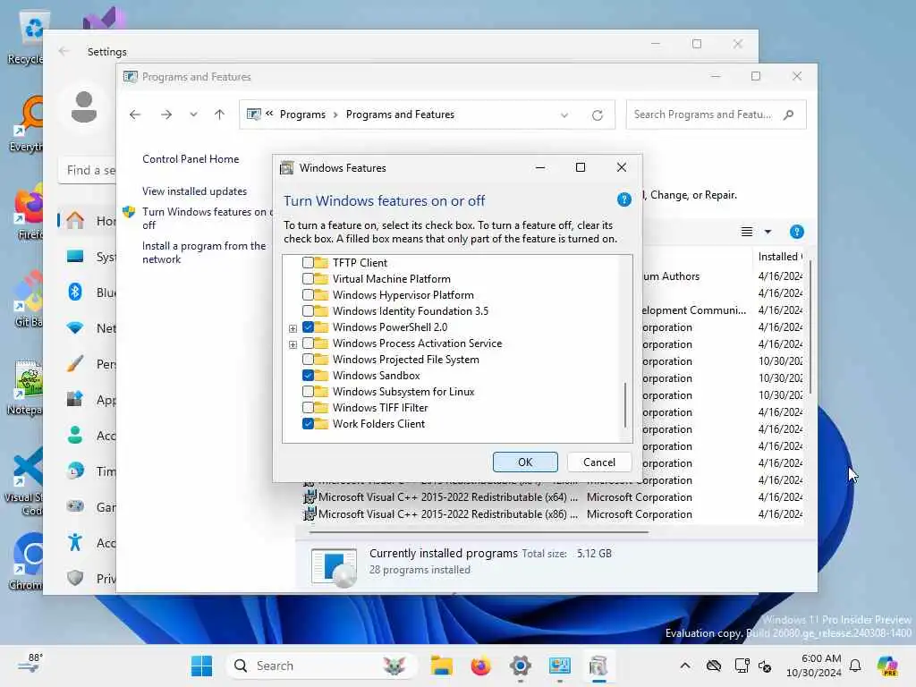916x687 pixels.
Task: Enable Virtual Machine Platform checkbox
Action: (x=308, y=279)
